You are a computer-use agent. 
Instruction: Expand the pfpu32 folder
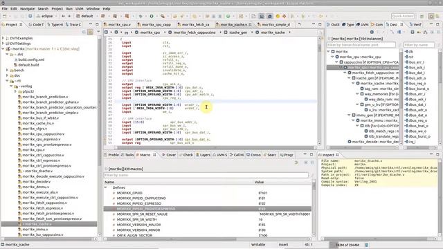pyautogui.click(x=15, y=91)
